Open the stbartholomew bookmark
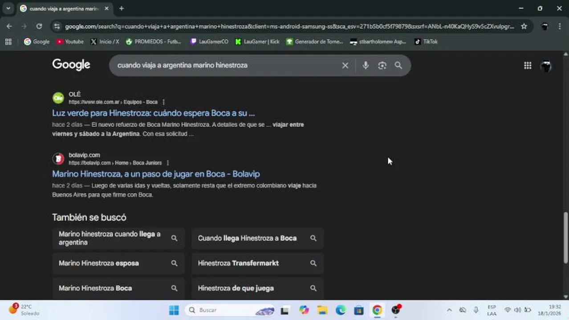 [x=378, y=42]
